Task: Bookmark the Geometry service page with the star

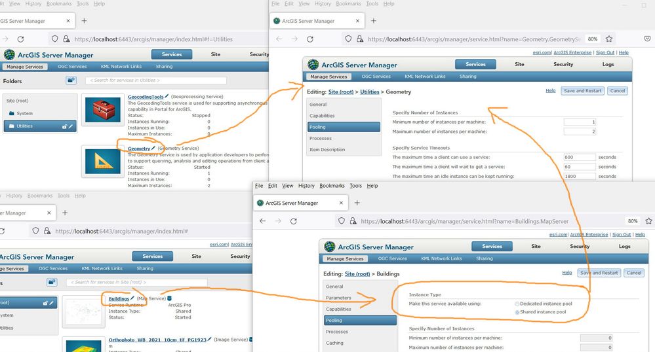Action: (x=609, y=39)
